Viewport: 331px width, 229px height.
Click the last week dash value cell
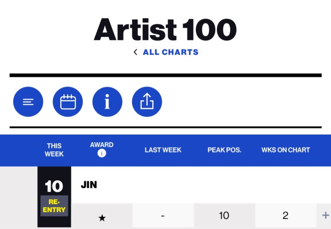point(163,215)
